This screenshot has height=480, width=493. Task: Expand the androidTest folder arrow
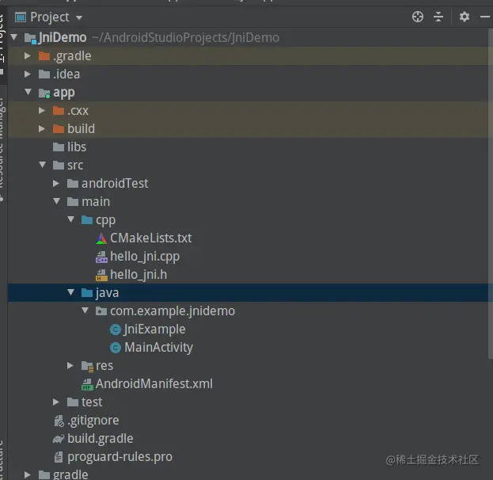coord(56,183)
